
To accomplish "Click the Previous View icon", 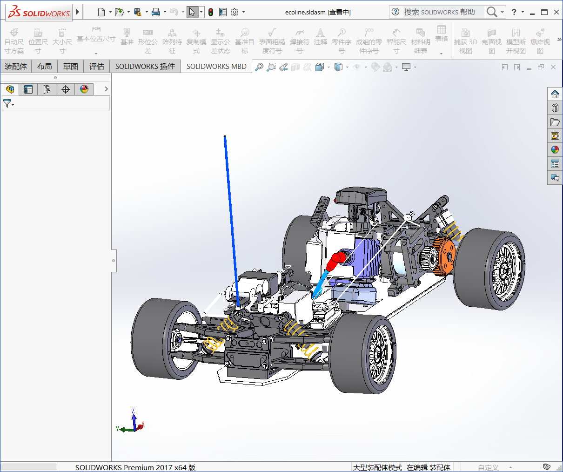I will [283, 67].
